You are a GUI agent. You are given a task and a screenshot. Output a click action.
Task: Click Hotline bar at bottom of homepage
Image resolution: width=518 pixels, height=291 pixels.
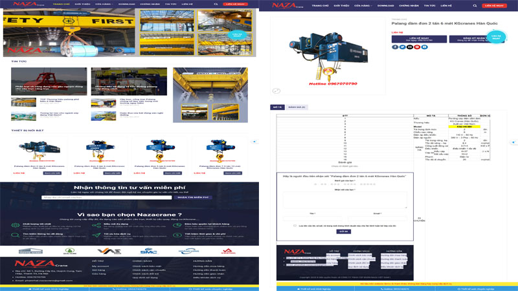point(129,288)
